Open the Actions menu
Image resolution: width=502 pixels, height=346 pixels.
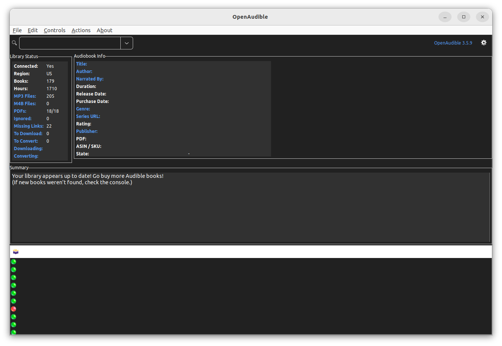pyautogui.click(x=81, y=30)
